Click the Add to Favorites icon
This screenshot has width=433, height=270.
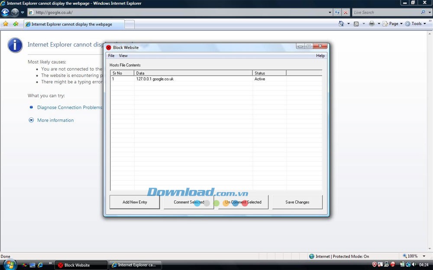(16, 24)
